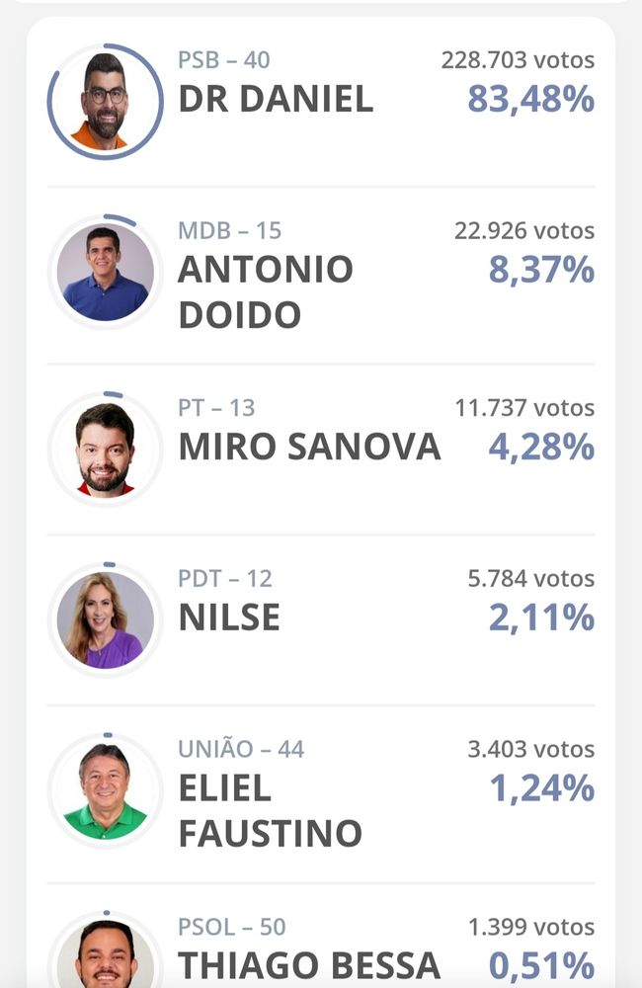Viewport: 642px width, 988px height.
Task: Open the ANTONIO DOIDO candidate name
Action: pyautogui.click(x=265, y=292)
